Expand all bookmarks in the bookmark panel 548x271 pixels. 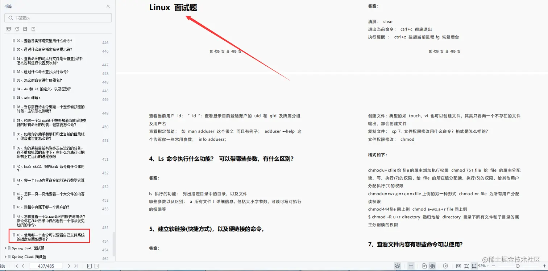point(8,29)
